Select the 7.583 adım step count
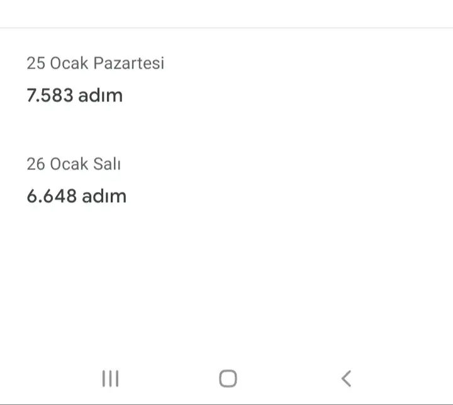This screenshot has height=405, width=453. [74, 96]
